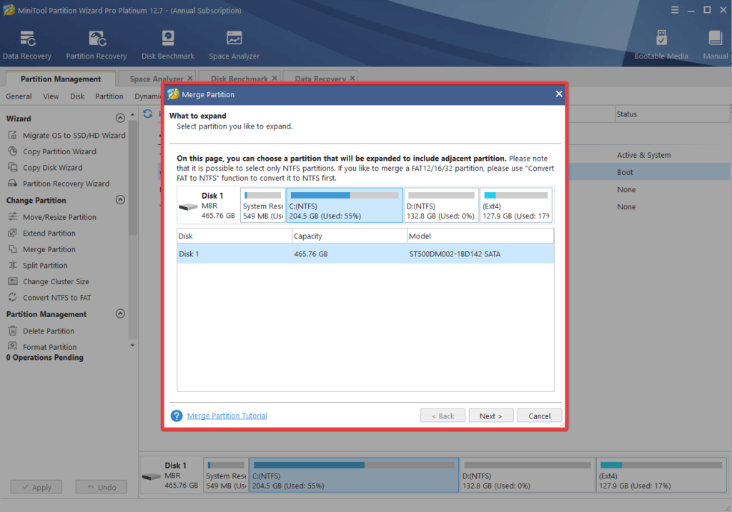This screenshot has width=732, height=512.
Task: Click the Copy Partition Wizard icon
Action: point(13,151)
